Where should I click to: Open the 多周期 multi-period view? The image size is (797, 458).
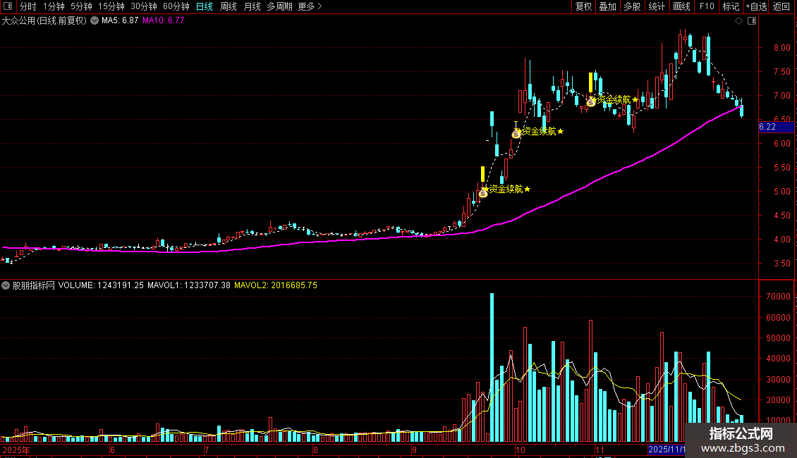(279, 6)
